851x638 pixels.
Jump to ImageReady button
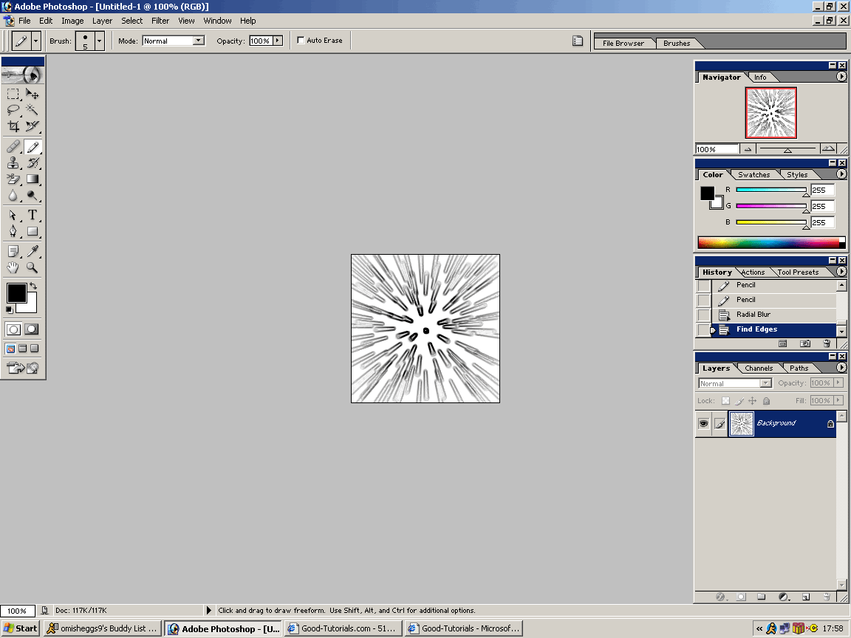coord(23,368)
